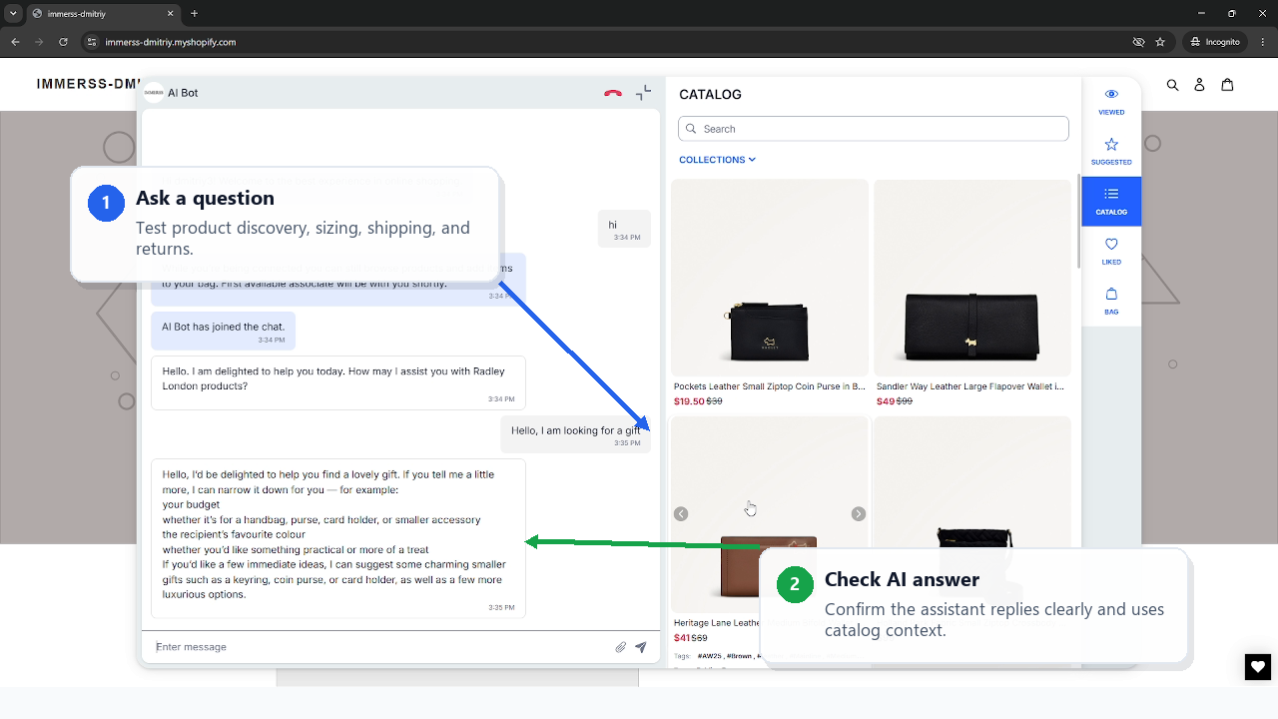
Task: Open a new browser tab
Action: [x=194, y=14]
